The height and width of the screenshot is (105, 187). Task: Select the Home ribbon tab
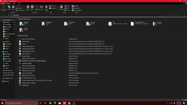(8, 3)
